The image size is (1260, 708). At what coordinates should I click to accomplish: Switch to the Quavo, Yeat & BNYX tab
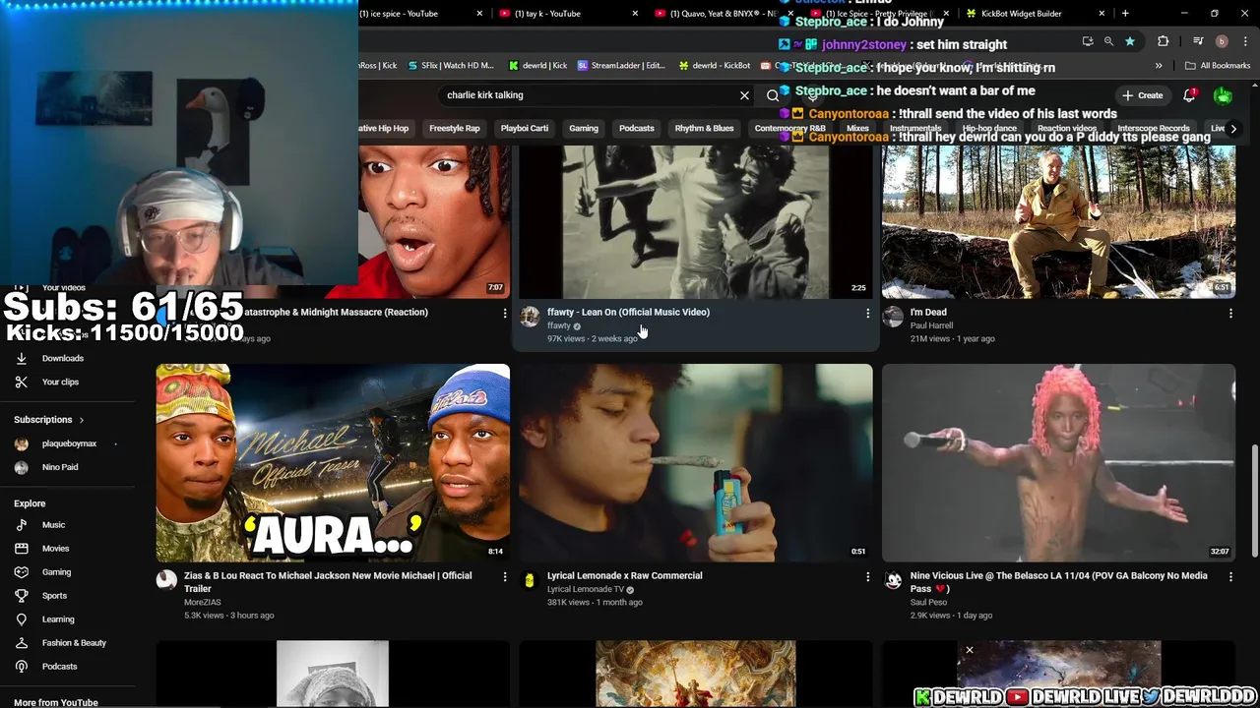(723, 14)
